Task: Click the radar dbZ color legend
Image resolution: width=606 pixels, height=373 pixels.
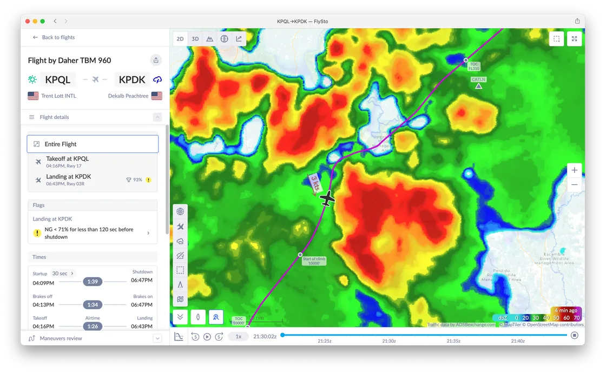Action: 538,317
